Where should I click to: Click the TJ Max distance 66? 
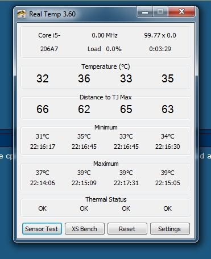click(43, 109)
